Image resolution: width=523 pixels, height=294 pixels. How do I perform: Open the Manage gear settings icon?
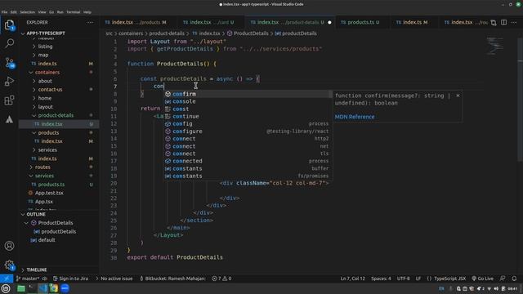point(9,265)
